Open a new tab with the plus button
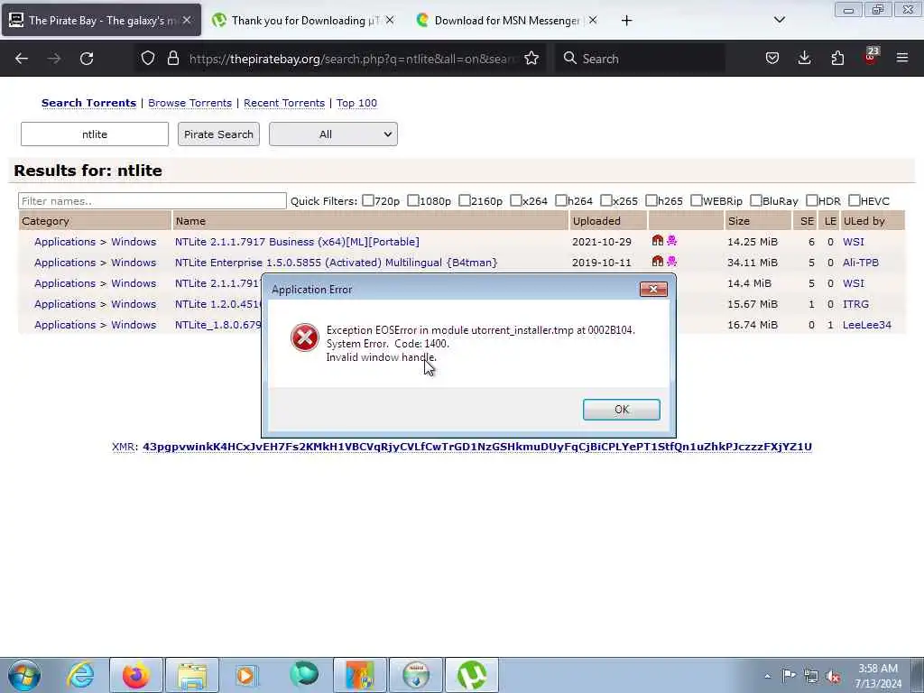Image resolution: width=924 pixels, height=693 pixels. pos(626,21)
